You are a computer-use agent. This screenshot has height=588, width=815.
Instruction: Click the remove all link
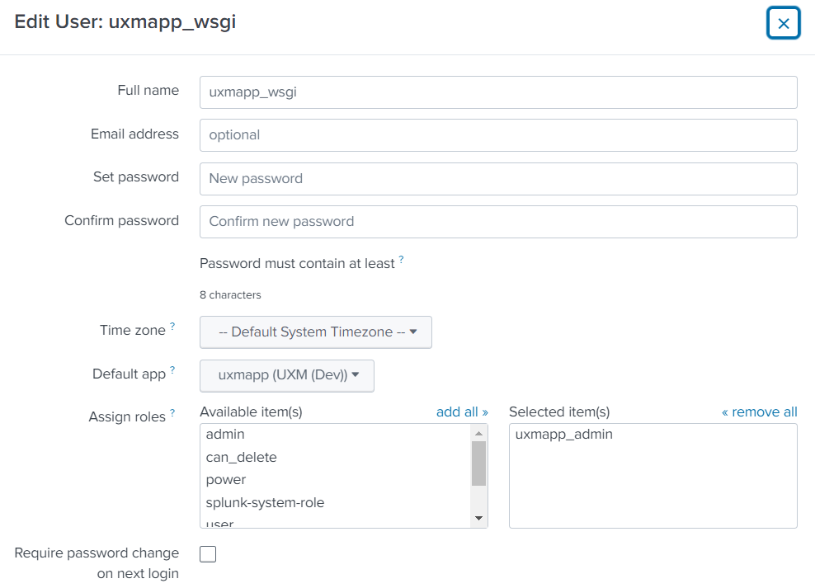click(759, 412)
